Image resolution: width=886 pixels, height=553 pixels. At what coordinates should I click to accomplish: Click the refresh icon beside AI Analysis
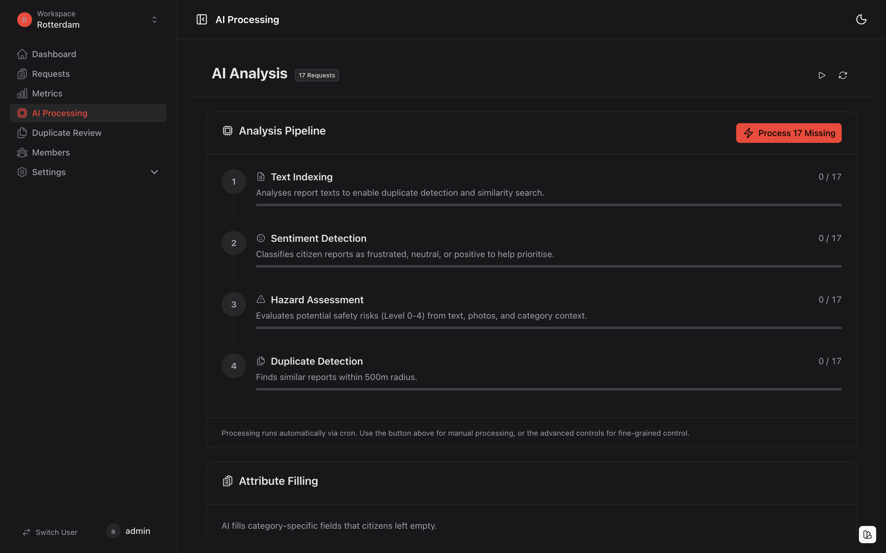[x=843, y=75]
